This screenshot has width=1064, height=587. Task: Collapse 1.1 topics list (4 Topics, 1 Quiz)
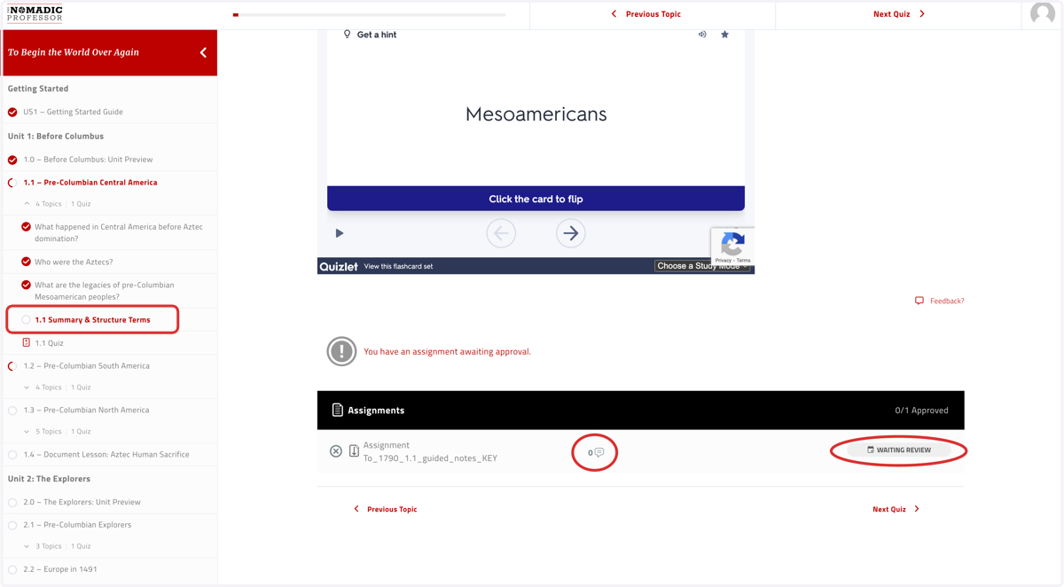(27, 204)
